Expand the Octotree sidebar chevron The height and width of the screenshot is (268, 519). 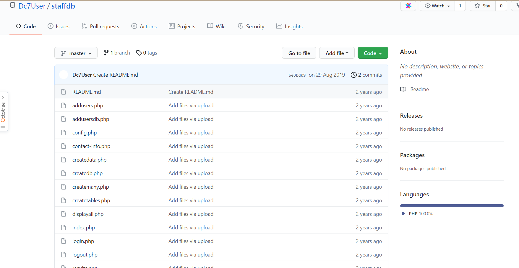pos(3,97)
